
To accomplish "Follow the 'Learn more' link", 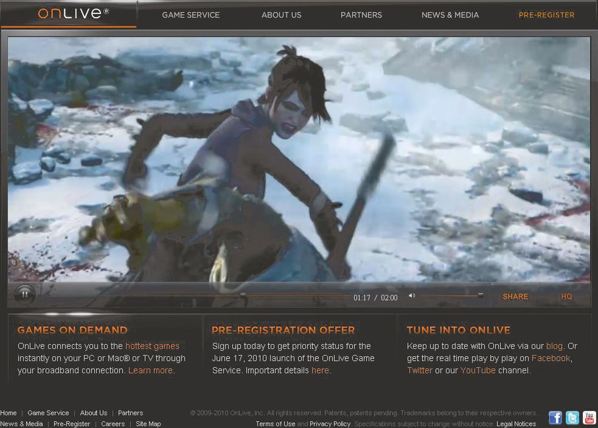I will coord(151,370).
